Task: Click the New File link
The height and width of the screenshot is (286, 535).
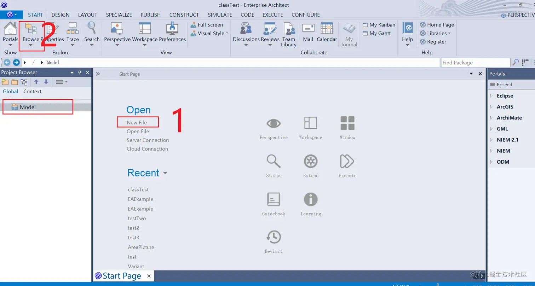Action: click(137, 122)
